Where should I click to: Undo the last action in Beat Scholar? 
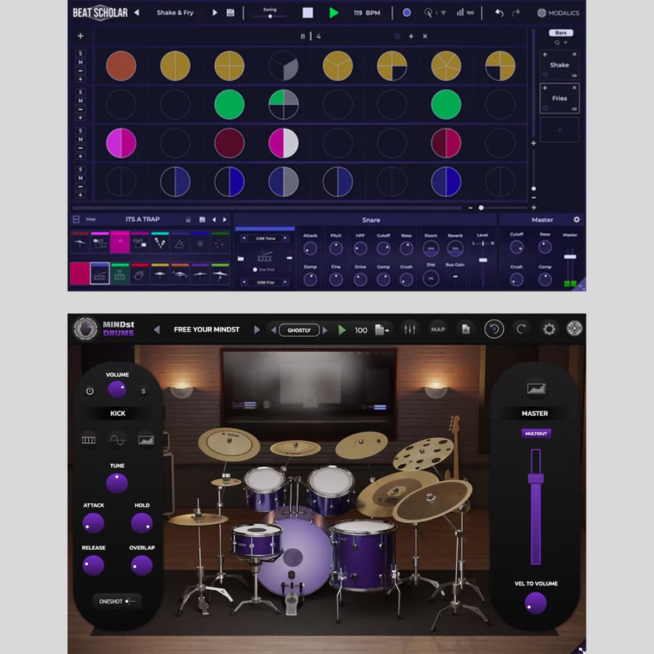pos(499,13)
